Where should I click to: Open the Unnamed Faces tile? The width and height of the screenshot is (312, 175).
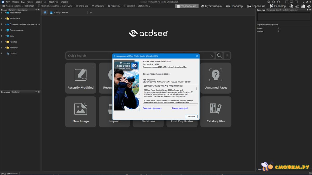[216, 78]
